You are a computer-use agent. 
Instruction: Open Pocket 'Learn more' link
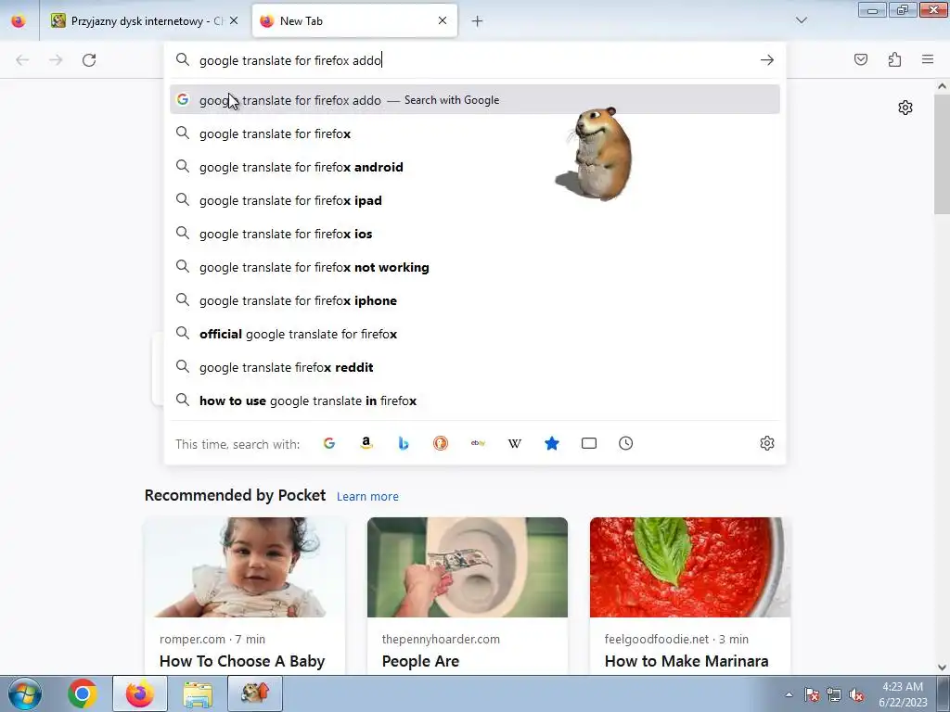click(x=367, y=497)
